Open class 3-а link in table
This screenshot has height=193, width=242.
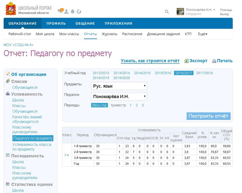(66, 155)
